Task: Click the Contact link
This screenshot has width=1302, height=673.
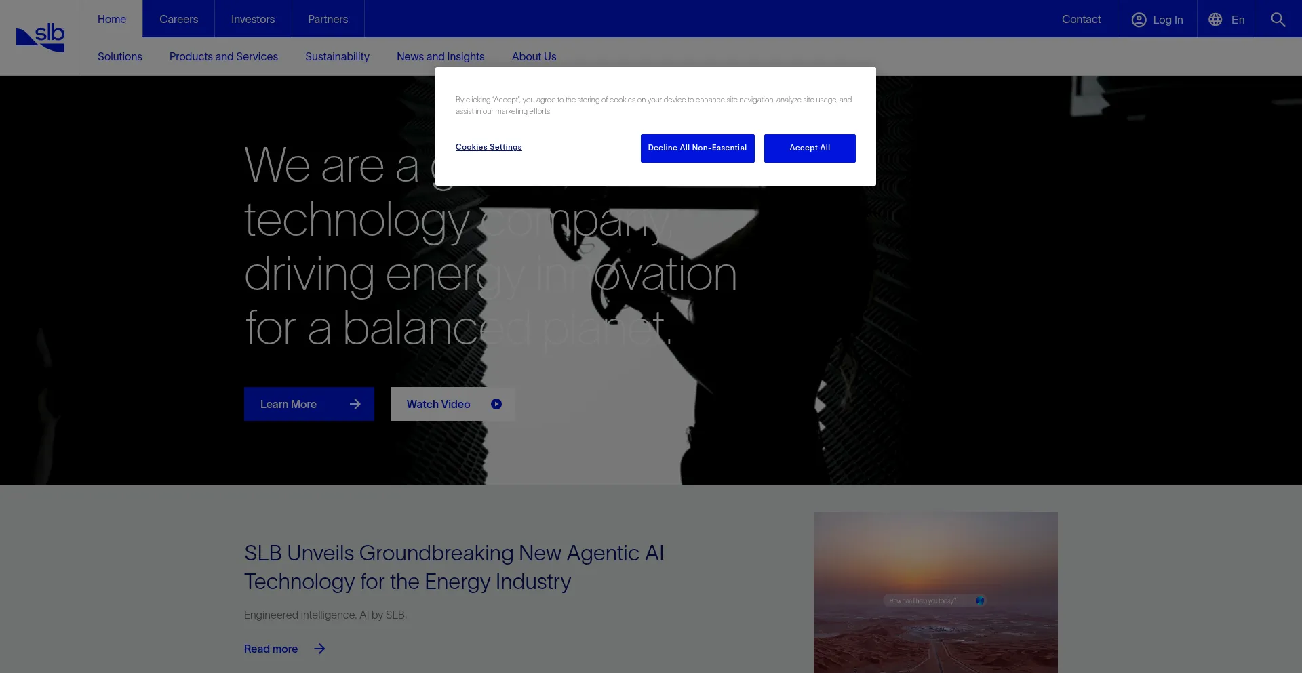Action: (x=1081, y=19)
